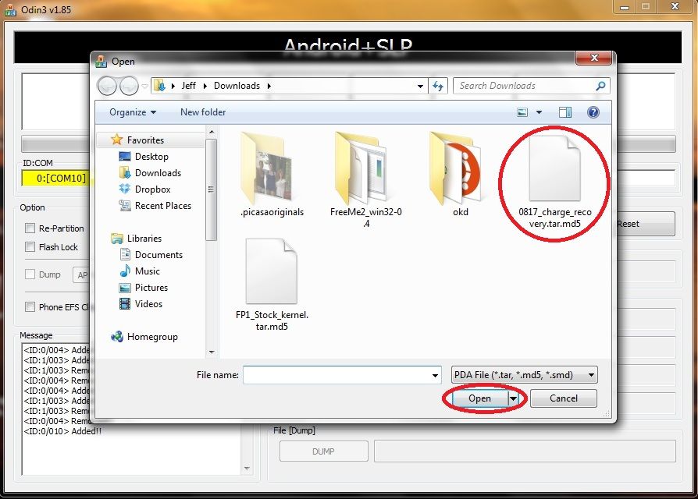Click the Odin3 title bar icon
The width and height of the screenshot is (698, 499).
pyautogui.click(x=10, y=10)
